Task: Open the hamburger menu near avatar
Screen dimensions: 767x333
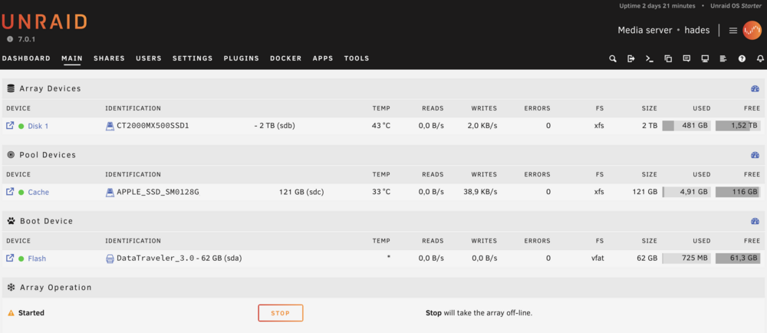Action: point(732,31)
